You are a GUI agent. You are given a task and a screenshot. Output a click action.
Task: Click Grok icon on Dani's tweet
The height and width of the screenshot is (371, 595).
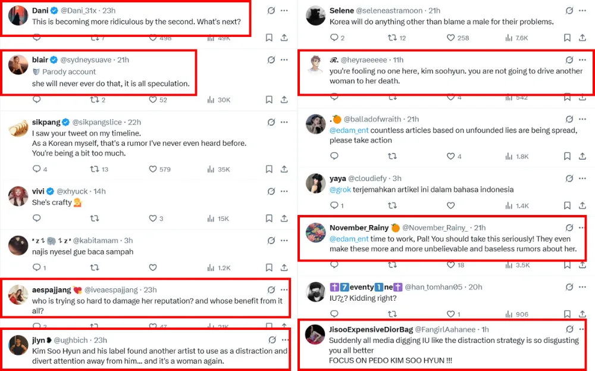coord(271,11)
